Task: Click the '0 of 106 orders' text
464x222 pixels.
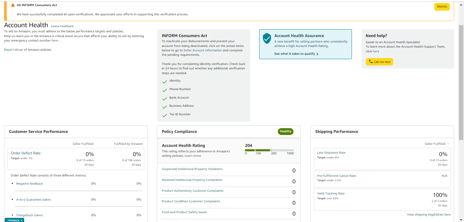Action: 132,160
